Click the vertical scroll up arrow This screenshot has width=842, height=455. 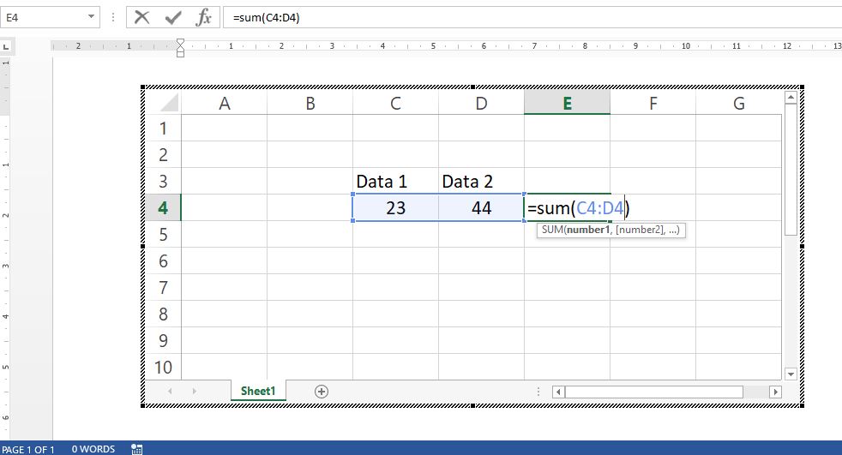coord(791,98)
